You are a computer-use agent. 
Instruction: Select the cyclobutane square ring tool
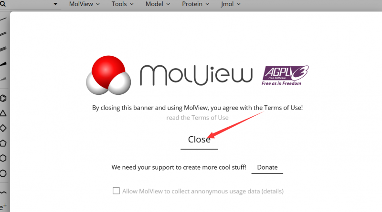pyautogui.click(x=3, y=128)
